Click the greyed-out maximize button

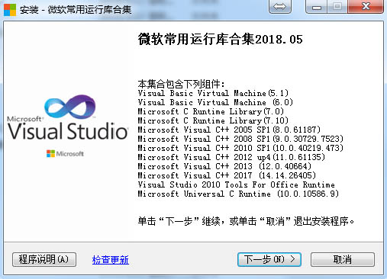coord(337,7)
